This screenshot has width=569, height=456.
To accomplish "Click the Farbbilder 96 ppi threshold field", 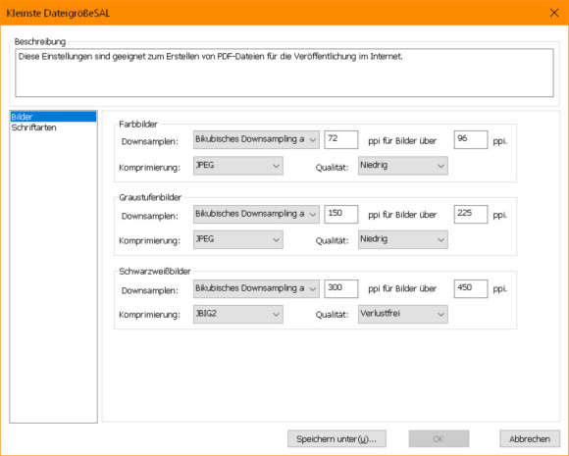I will click(471, 139).
